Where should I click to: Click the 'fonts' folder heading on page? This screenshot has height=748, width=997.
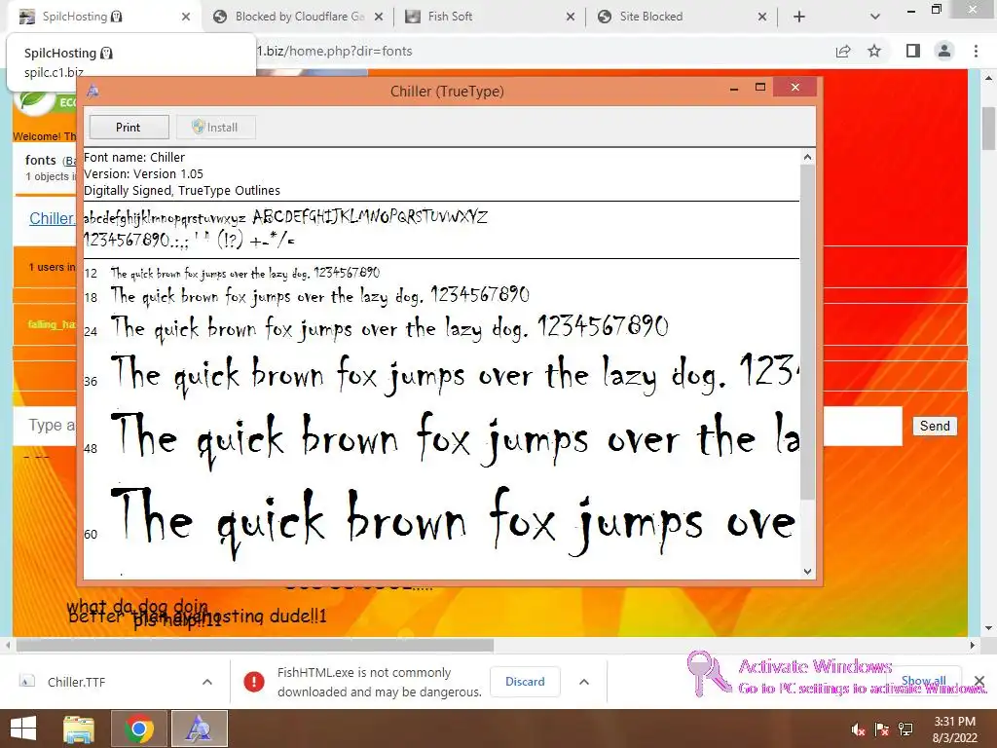(x=41, y=161)
